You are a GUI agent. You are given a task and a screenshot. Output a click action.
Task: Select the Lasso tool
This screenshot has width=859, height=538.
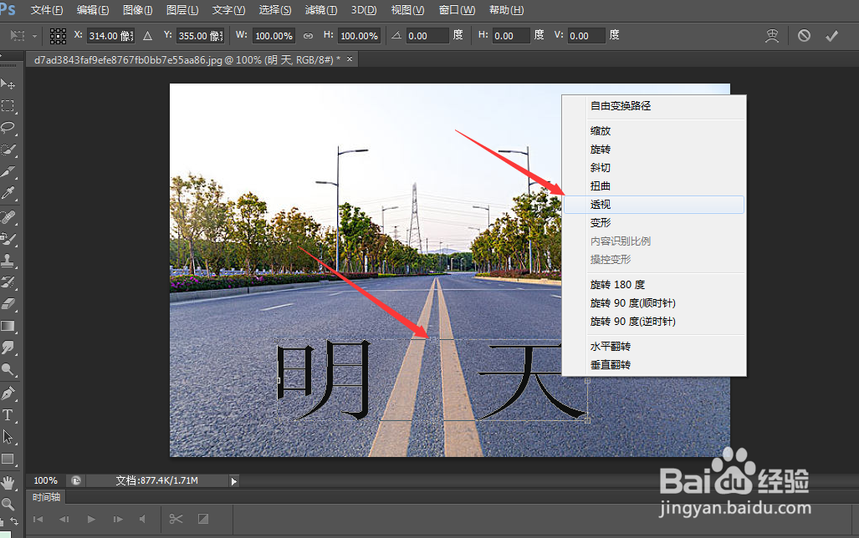pyautogui.click(x=9, y=127)
